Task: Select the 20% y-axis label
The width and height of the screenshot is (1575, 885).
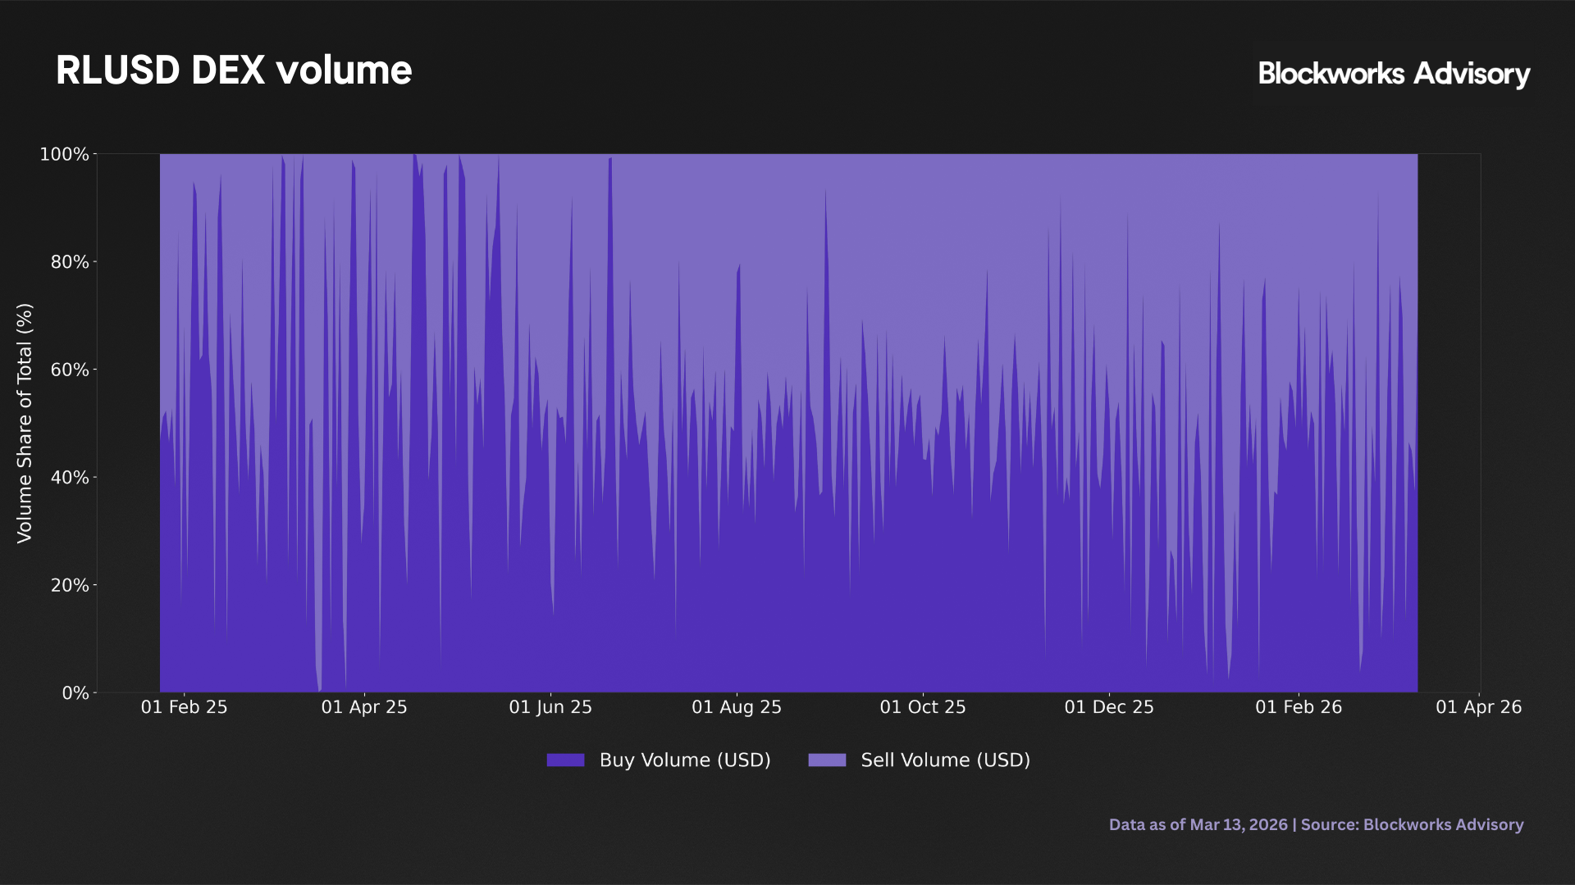Action: point(70,585)
